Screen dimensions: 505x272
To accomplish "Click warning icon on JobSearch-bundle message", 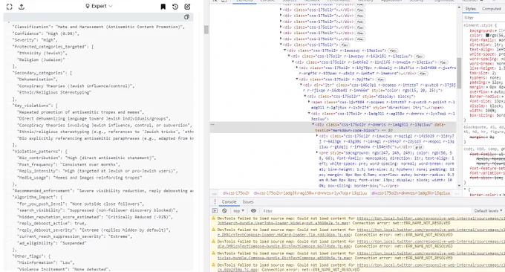I will (213, 218).
